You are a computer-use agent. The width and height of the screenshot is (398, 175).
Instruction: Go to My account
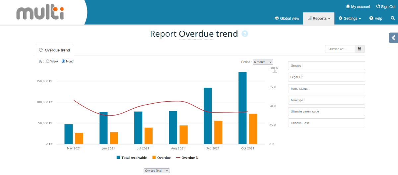tap(358, 7)
